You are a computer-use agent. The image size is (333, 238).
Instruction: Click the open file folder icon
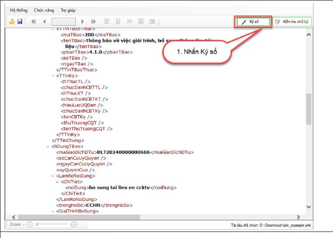pos(12,21)
